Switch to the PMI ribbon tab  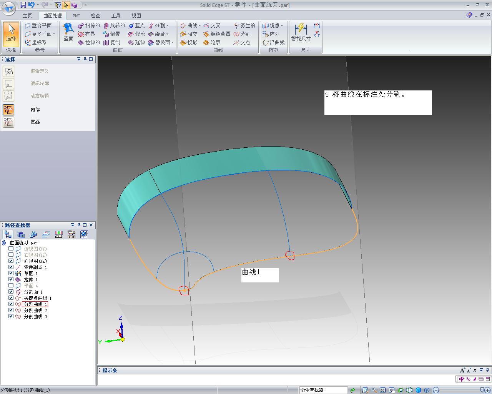(76, 15)
